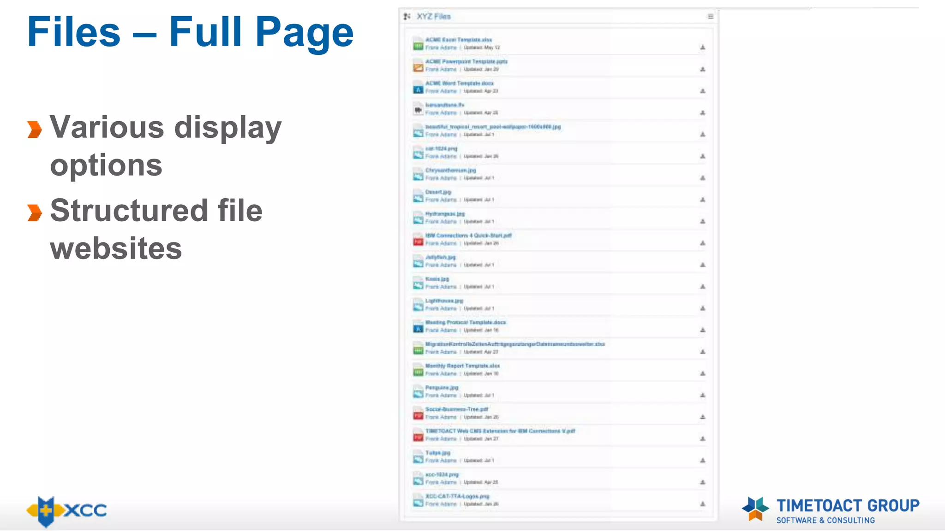Download ACME Powerpoint Template.pptx
The height and width of the screenshot is (531, 945).
coord(702,69)
